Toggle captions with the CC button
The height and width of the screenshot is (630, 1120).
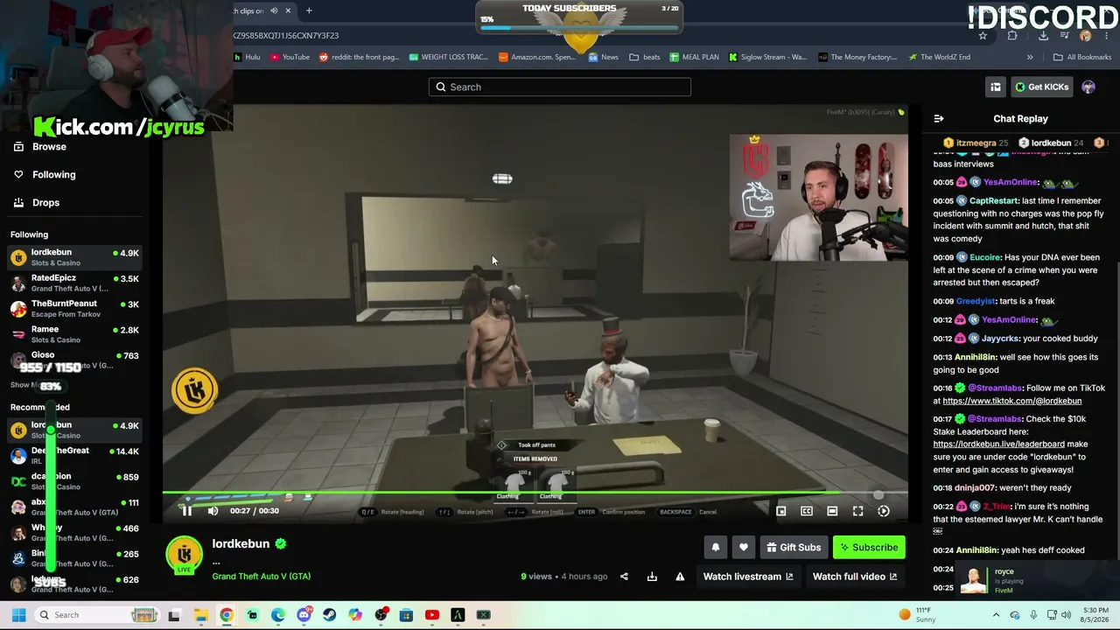(807, 511)
